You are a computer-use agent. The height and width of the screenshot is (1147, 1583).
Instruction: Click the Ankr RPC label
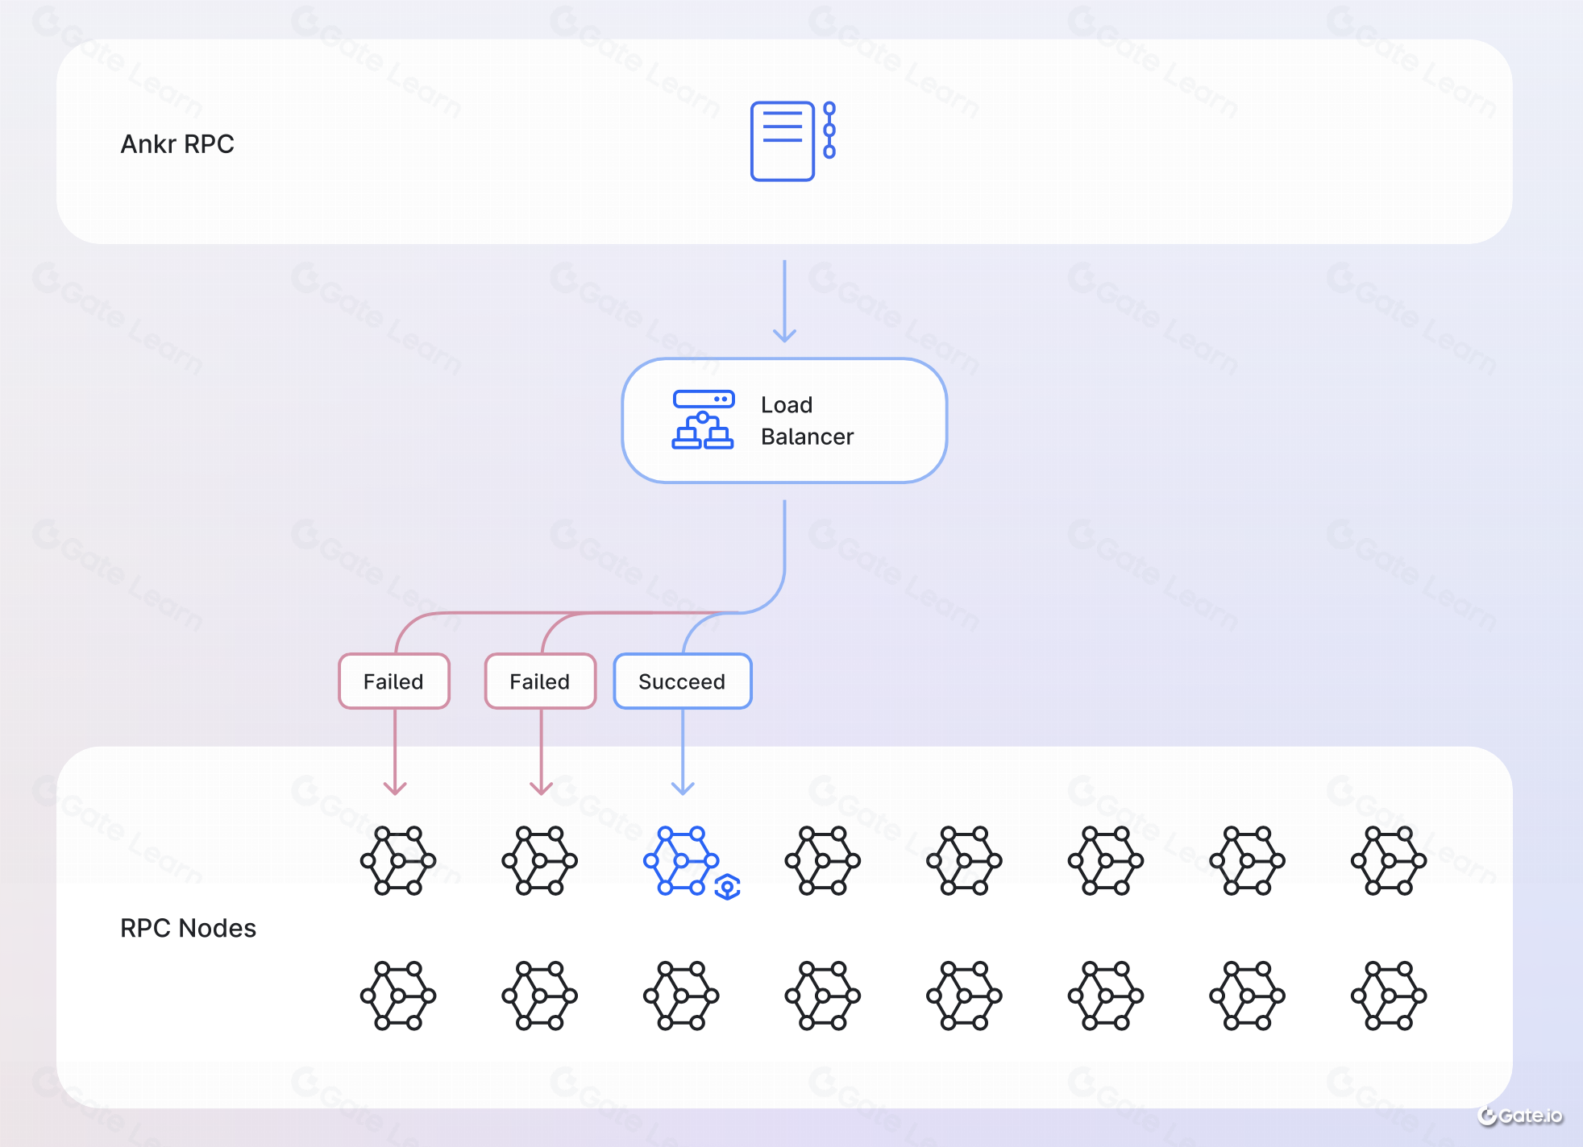(x=177, y=143)
